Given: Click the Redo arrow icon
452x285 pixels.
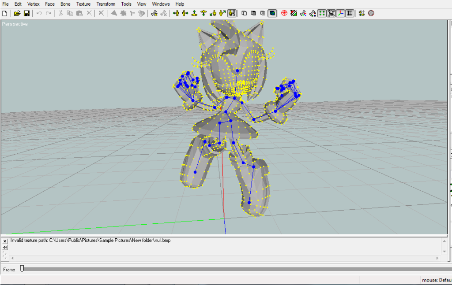Looking at the screenshot, I should (x=49, y=13).
